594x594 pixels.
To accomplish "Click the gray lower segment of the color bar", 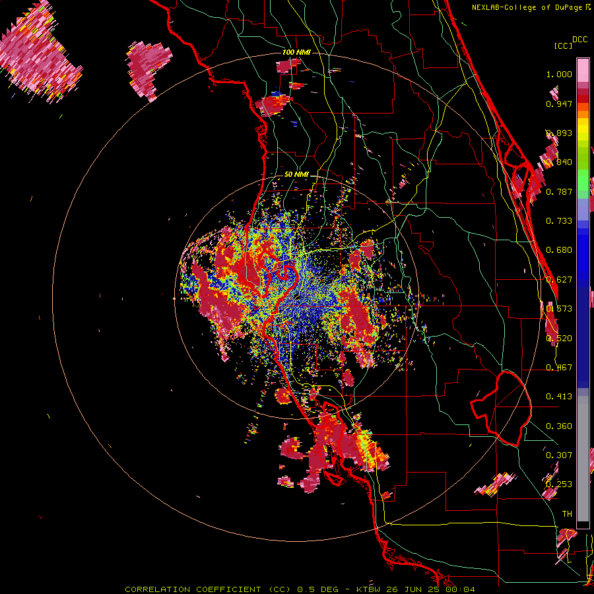I will (583, 459).
